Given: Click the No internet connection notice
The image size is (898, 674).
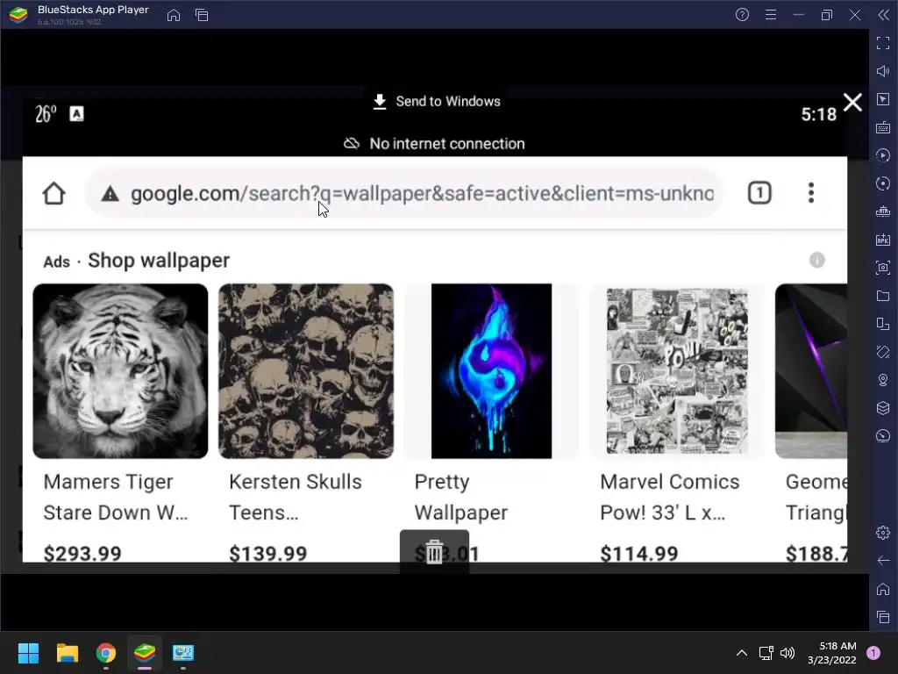Looking at the screenshot, I should click(x=434, y=144).
